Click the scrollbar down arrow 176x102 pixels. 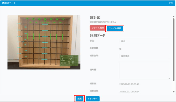click(x=174, y=92)
